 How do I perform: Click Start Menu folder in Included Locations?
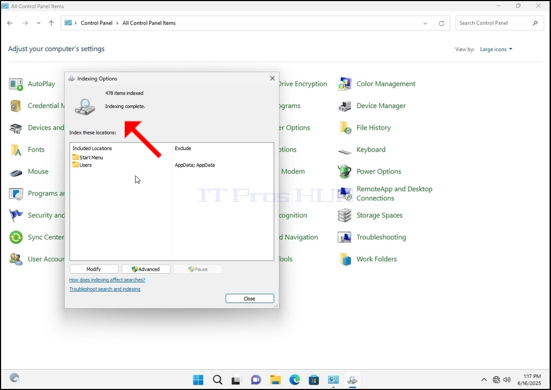tap(88, 157)
